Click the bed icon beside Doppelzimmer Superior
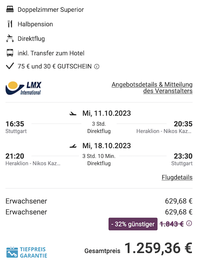The height and width of the screenshot is (266, 198). pyautogui.click(x=10, y=9)
